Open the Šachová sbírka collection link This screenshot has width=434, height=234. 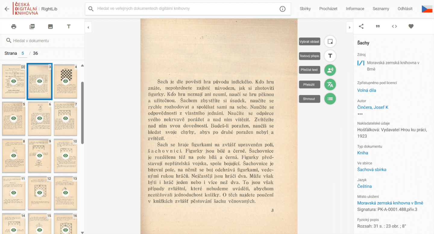[372, 169]
